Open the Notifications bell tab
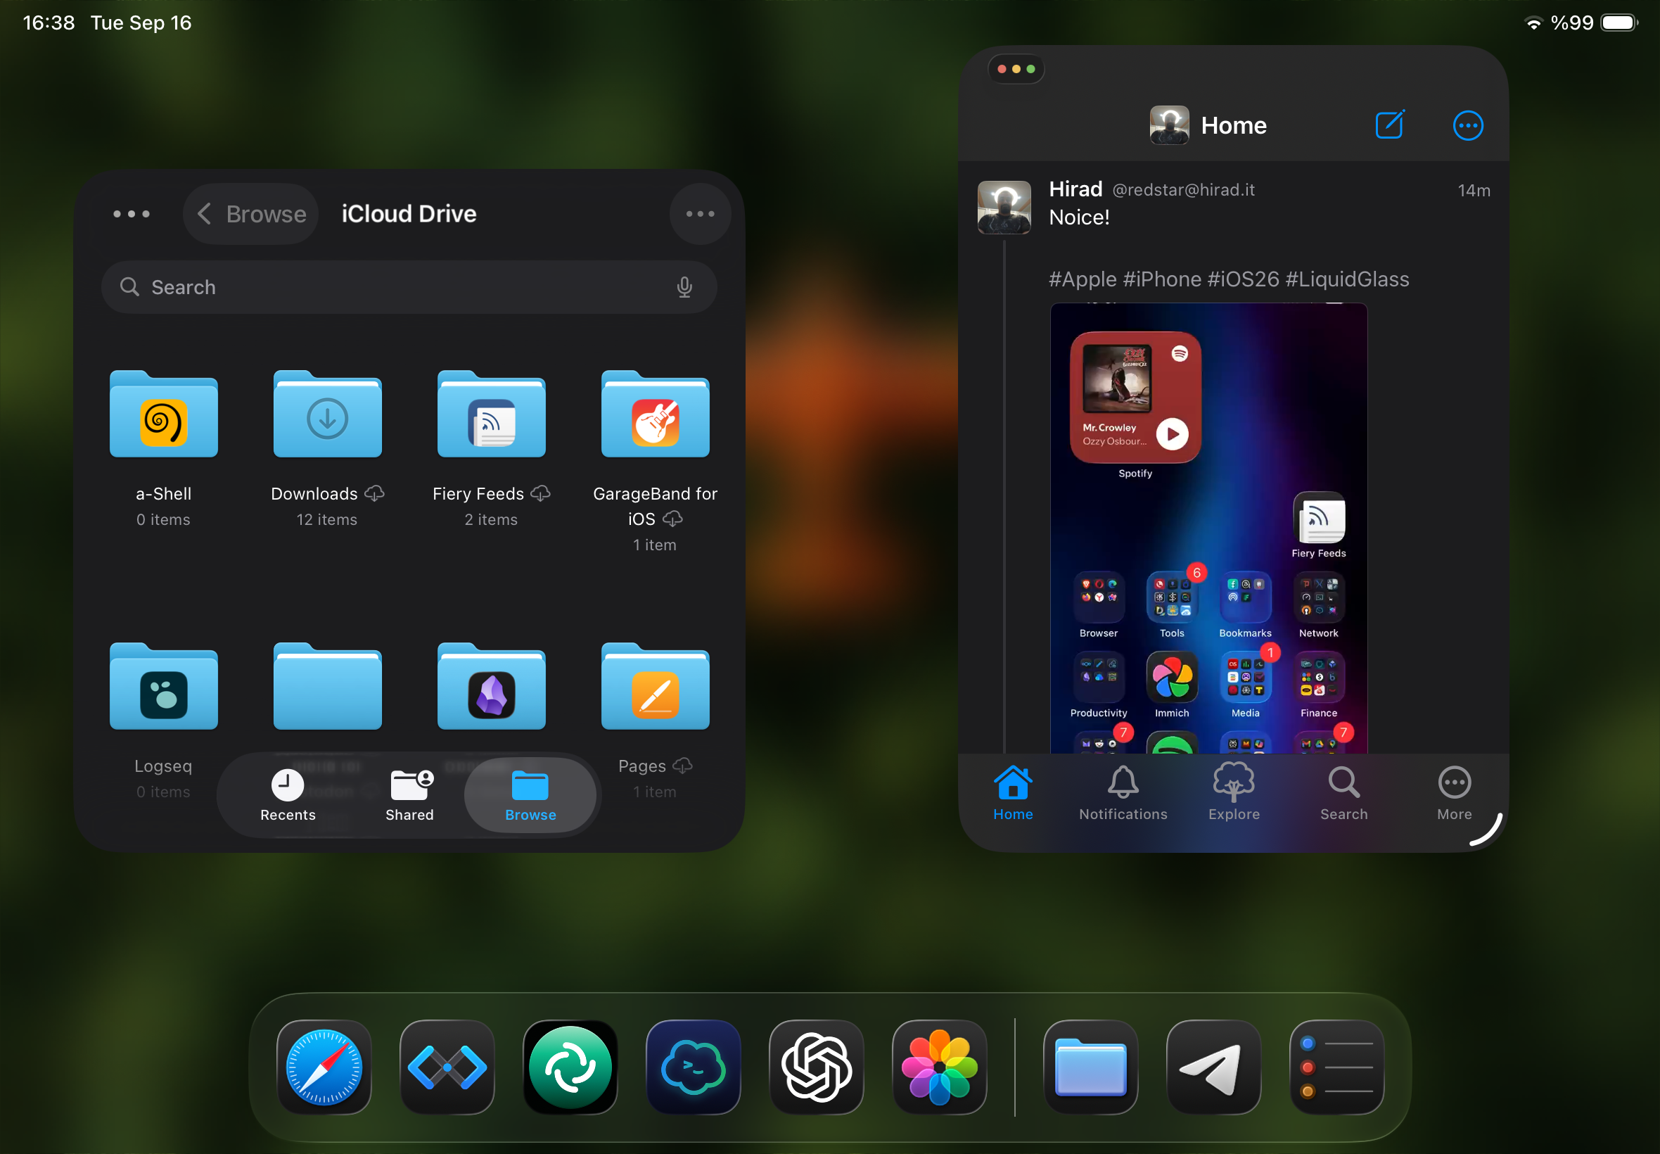 pos(1123,793)
